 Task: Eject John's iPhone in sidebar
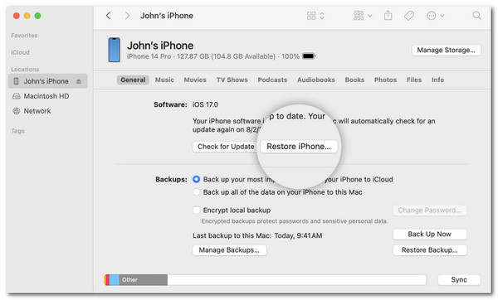(x=79, y=81)
